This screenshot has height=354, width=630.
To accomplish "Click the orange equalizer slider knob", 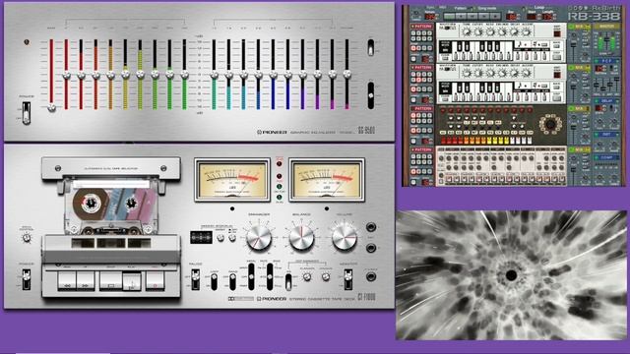I will 110,75.
